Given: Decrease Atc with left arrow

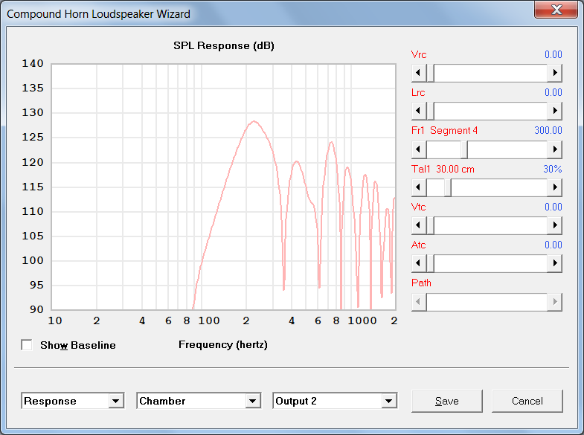Looking at the screenshot, I should pyautogui.click(x=419, y=263).
